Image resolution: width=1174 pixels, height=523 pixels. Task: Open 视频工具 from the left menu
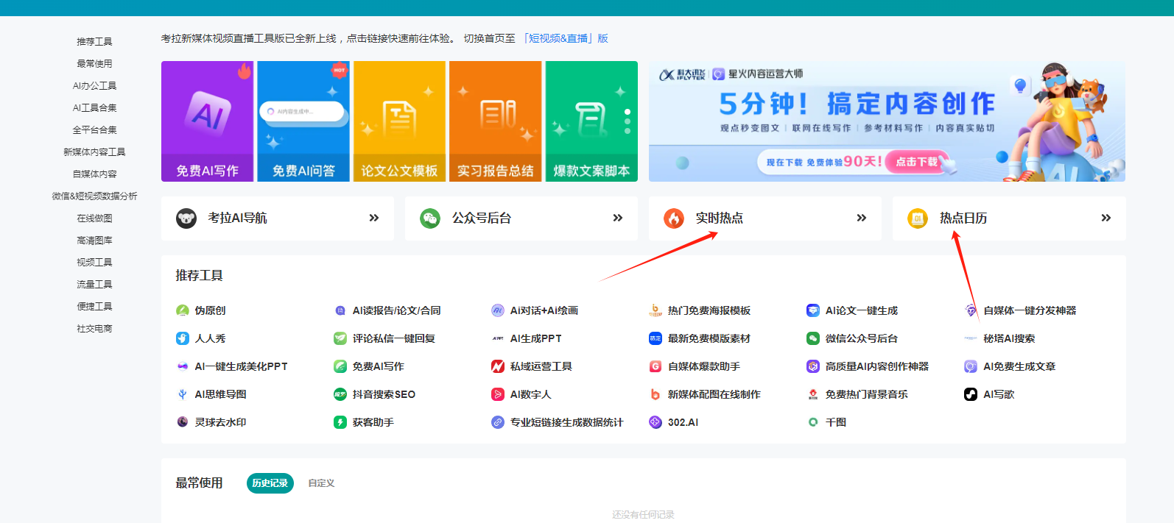(94, 263)
